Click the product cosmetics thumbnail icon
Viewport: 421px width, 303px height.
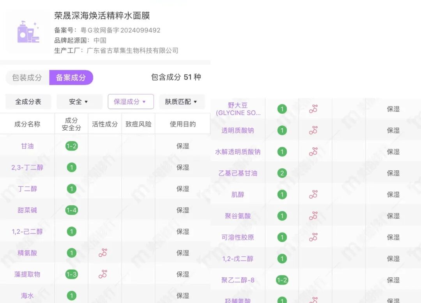pos(28,32)
